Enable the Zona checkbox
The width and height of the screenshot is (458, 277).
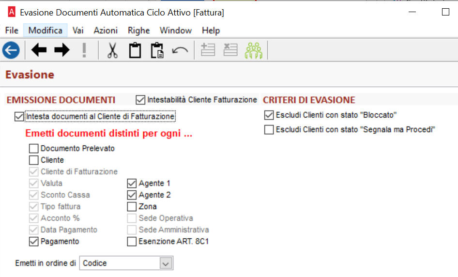coord(132,207)
